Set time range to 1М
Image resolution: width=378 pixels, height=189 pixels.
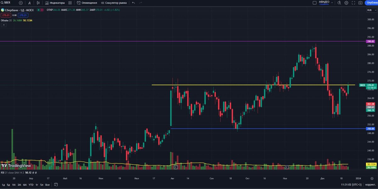[14, 185]
